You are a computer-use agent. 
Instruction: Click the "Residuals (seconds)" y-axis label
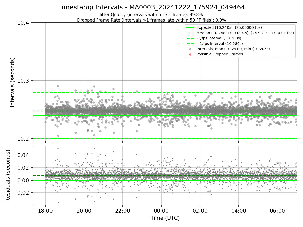pos(8,176)
